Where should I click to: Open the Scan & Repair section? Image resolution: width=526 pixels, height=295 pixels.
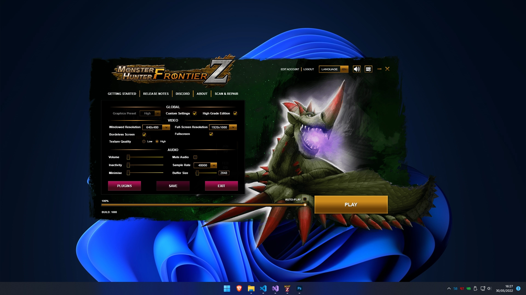click(226, 94)
